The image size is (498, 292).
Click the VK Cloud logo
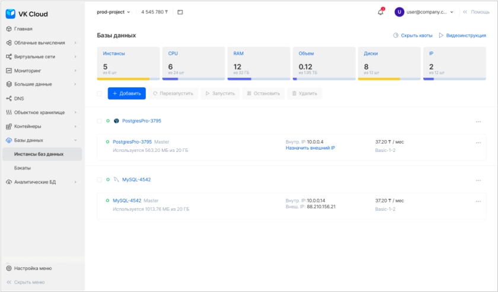[x=27, y=14]
